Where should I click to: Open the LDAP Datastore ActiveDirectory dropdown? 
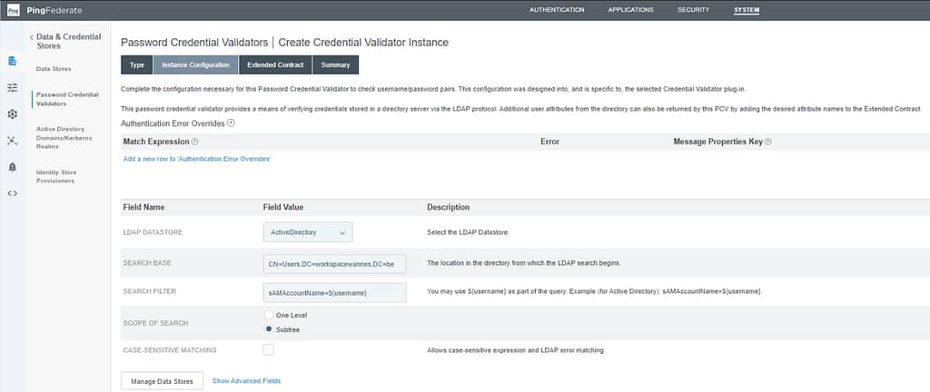pos(308,232)
